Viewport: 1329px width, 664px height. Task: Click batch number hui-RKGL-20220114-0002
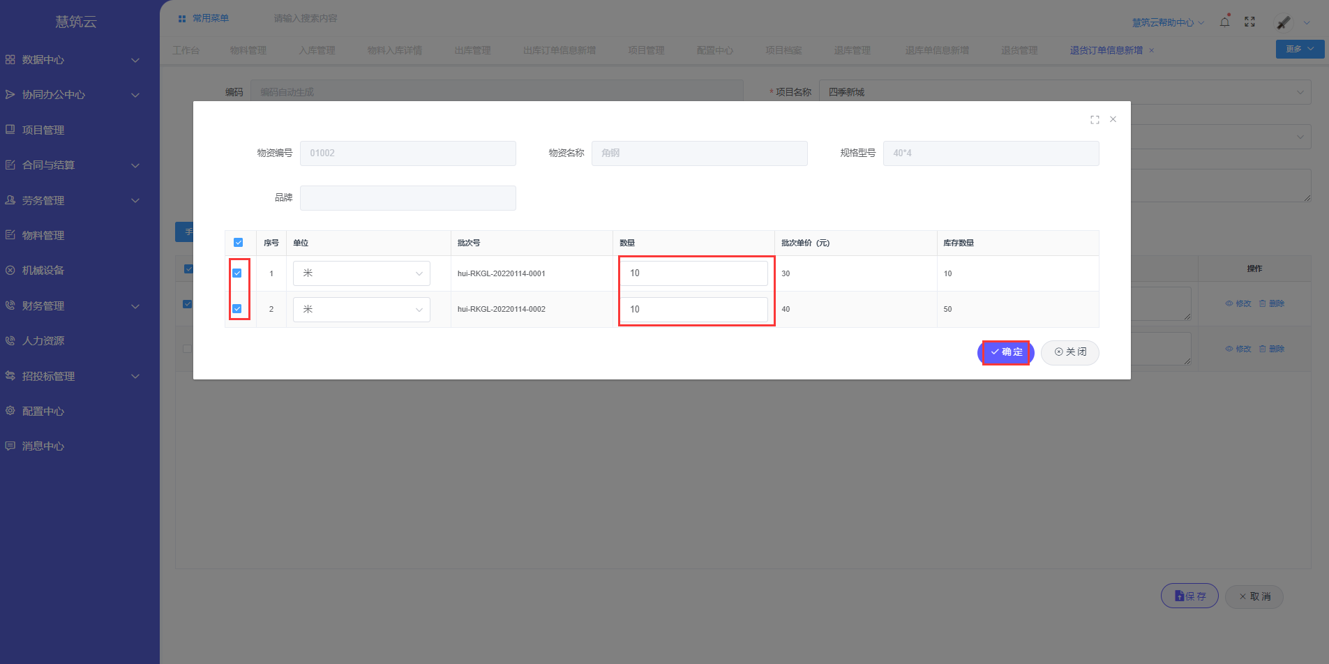[x=502, y=309]
